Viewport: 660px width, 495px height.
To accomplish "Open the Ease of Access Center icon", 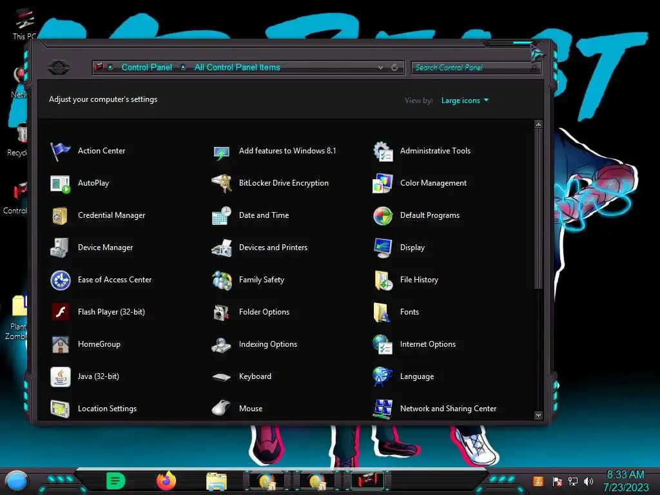I will pos(60,280).
